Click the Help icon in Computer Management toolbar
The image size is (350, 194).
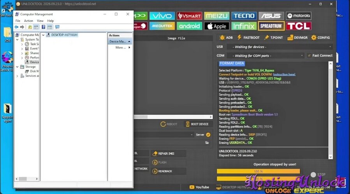44,27
